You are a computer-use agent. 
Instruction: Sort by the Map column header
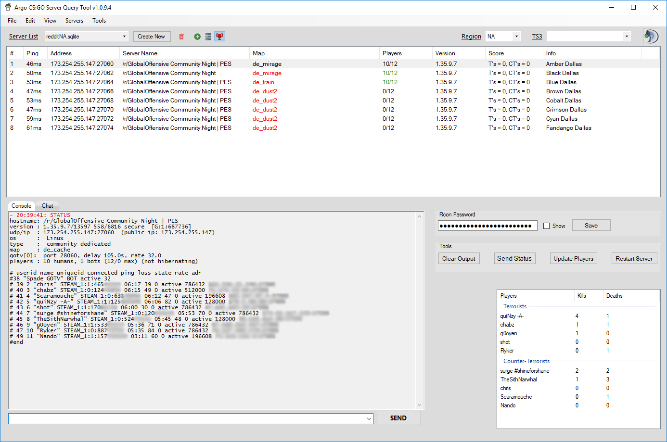[314, 53]
